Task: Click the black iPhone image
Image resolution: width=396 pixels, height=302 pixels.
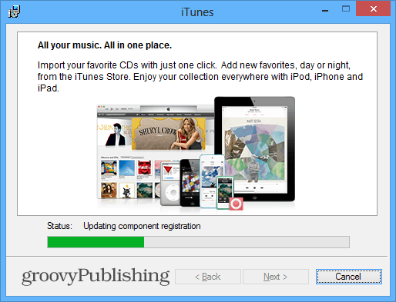Action: coord(190,183)
